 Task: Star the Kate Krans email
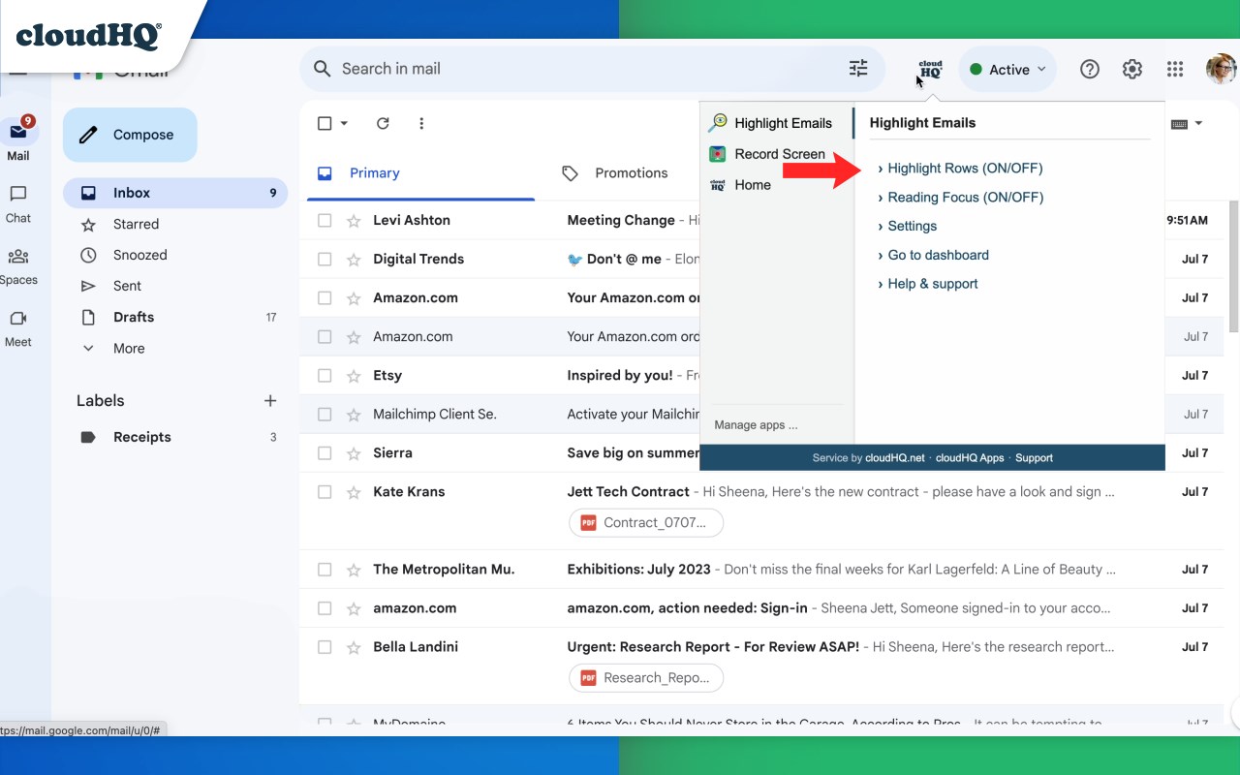pyautogui.click(x=354, y=491)
